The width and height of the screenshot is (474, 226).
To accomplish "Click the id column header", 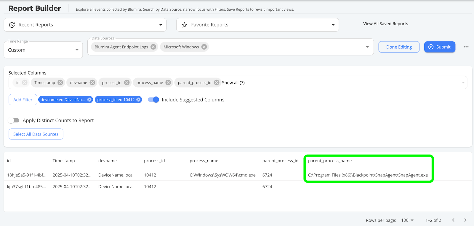I will [x=9, y=161].
